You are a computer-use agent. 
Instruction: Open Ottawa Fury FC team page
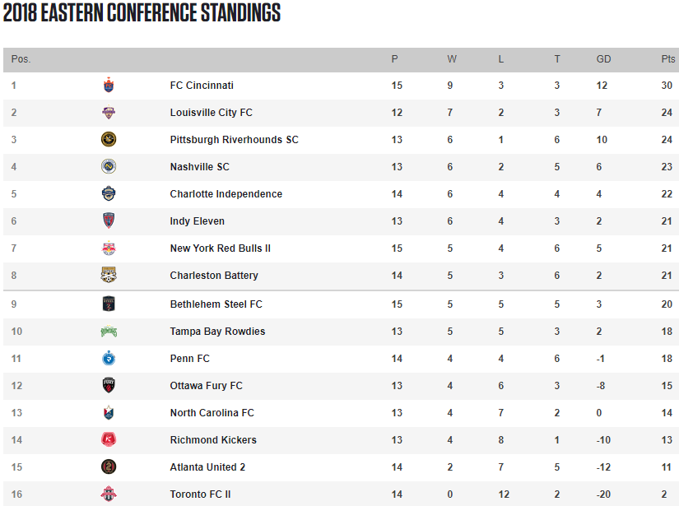coord(206,386)
